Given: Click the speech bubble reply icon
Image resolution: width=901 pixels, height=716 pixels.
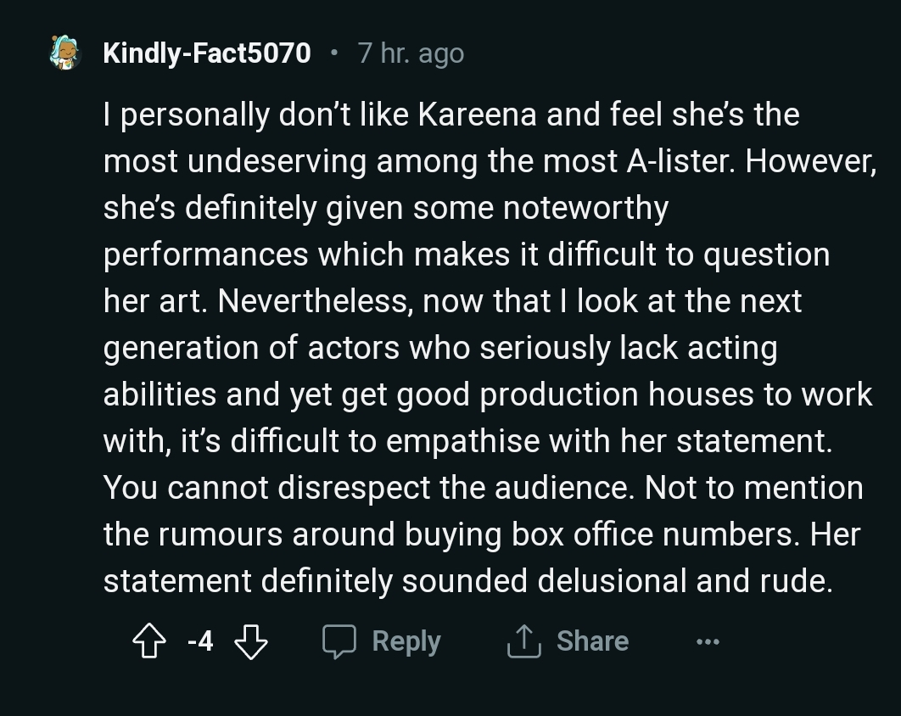Looking at the screenshot, I should click(x=339, y=642).
